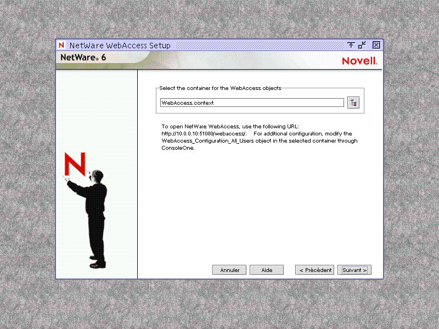Open the container browser tree icon

pyautogui.click(x=353, y=101)
